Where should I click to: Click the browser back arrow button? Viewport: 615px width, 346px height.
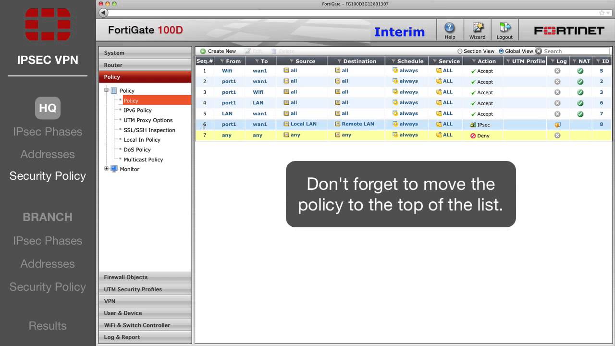[x=103, y=13]
